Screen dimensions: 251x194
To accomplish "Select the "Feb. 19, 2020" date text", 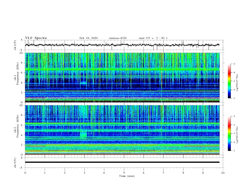I will coord(88,38).
